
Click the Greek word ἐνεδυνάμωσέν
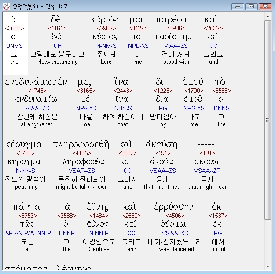[36, 82]
